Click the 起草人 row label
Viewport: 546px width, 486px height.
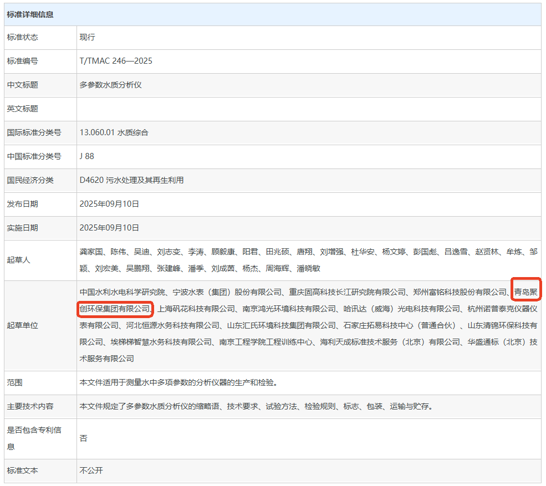pos(19,260)
